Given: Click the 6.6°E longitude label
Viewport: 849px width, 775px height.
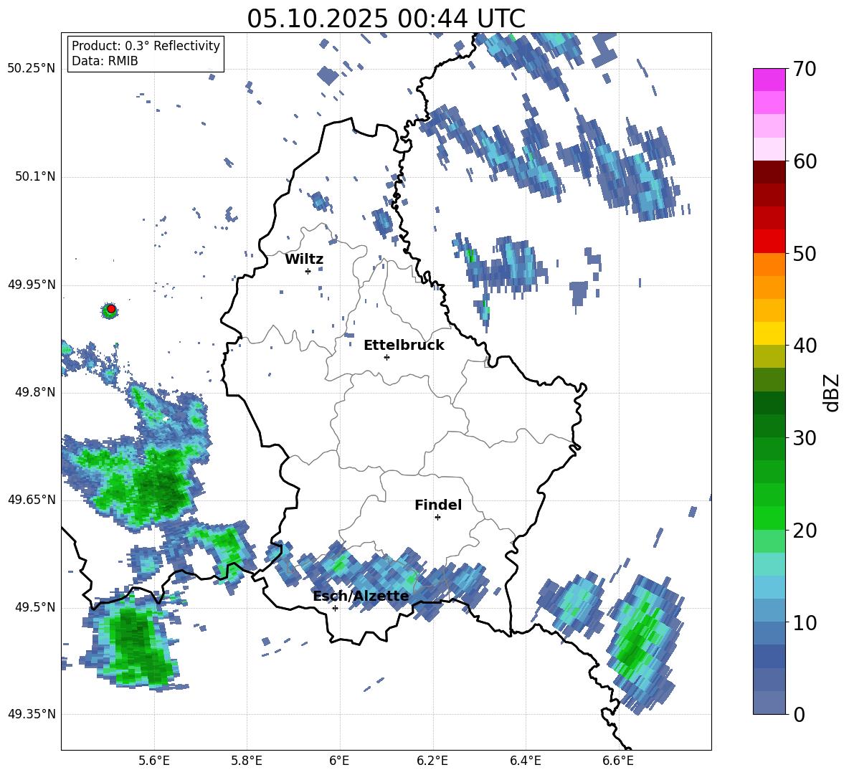Looking at the screenshot, I should tap(618, 761).
